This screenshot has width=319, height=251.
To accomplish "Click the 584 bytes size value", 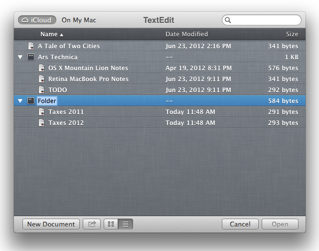I will (283, 101).
